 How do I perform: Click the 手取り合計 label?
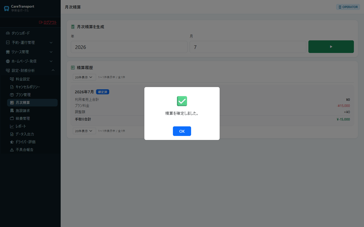tap(83, 119)
